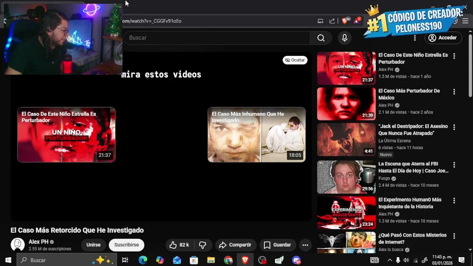
Task: Open YouTube settings three-dot menu near Acceder
Action: 415,38
